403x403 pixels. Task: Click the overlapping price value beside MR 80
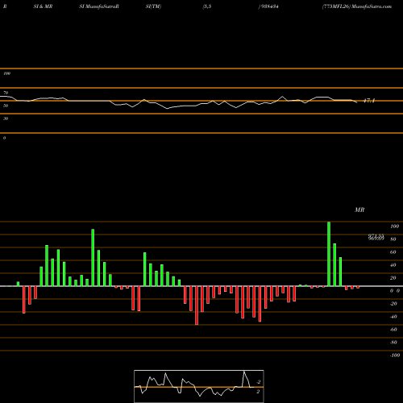(376, 237)
